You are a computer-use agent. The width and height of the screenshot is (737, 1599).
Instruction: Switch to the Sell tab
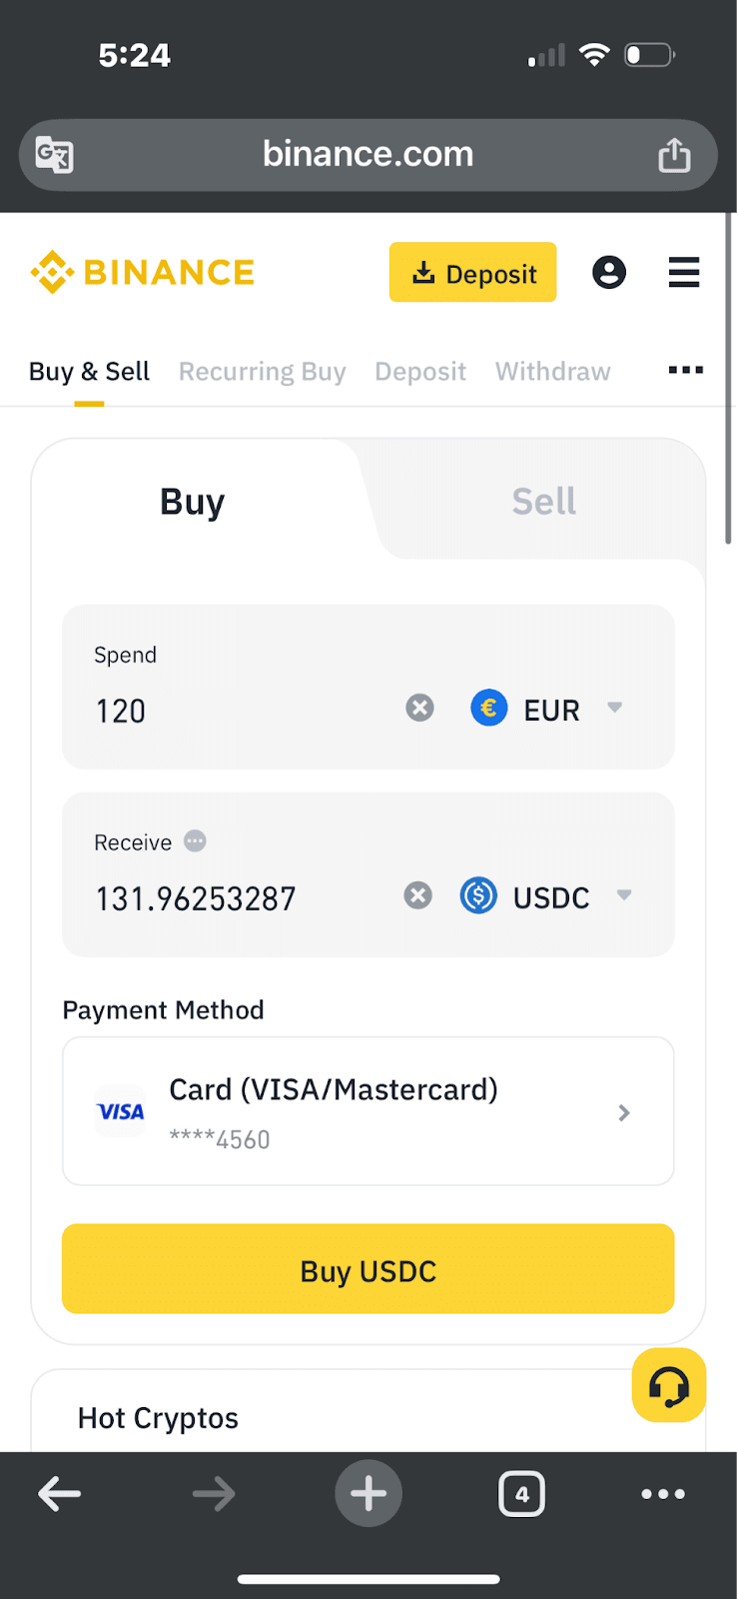point(543,502)
